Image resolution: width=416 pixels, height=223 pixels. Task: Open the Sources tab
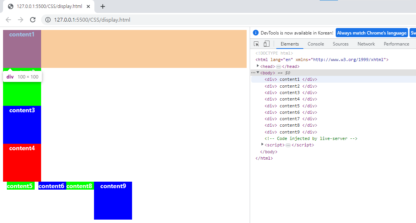[x=341, y=44]
